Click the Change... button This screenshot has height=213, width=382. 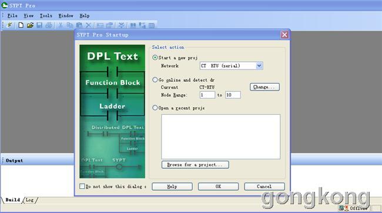pyautogui.click(x=264, y=87)
